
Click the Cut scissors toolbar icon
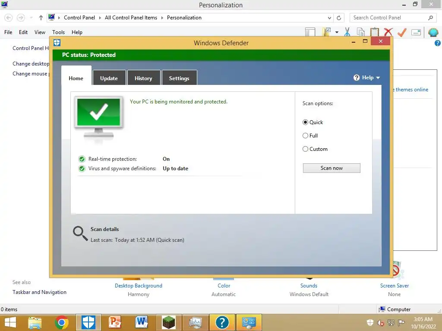click(x=347, y=32)
